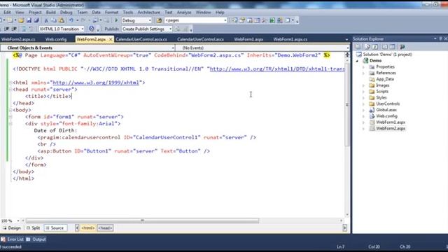Click the Properties icon in Solution Explorer toolbar
The image size is (448, 252).
pyautogui.click(x=358, y=47)
